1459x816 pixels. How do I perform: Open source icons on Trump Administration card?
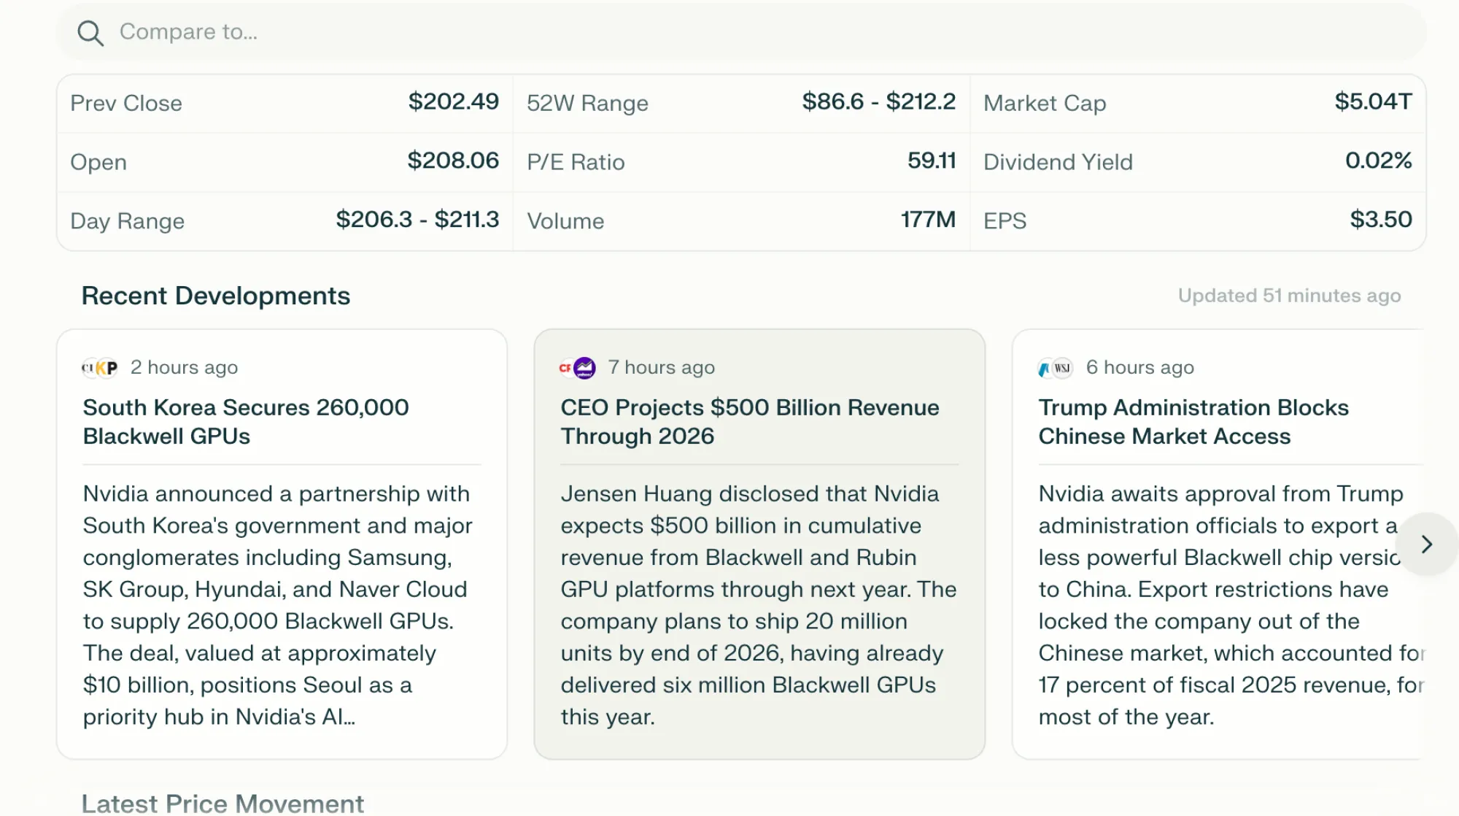click(x=1056, y=368)
